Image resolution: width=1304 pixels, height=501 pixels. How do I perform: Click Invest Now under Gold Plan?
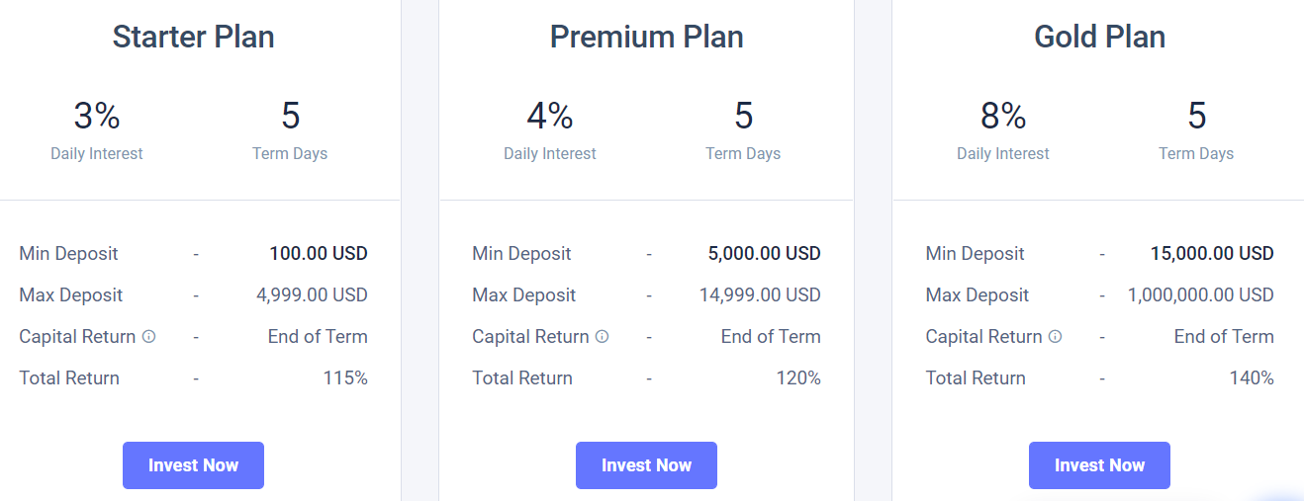pyautogui.click(x=1099, y=465)
